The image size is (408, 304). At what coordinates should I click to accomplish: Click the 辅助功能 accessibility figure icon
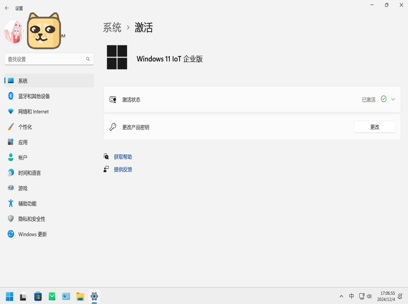coord(11,203)
